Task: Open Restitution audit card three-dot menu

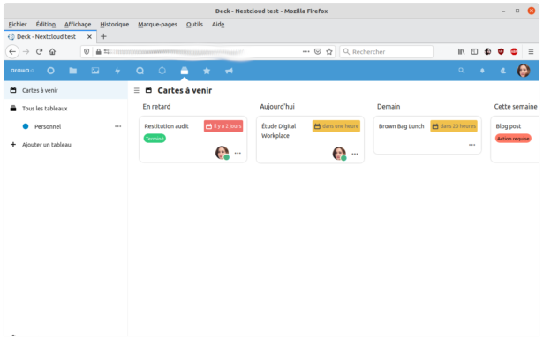Action: point(238,153)
